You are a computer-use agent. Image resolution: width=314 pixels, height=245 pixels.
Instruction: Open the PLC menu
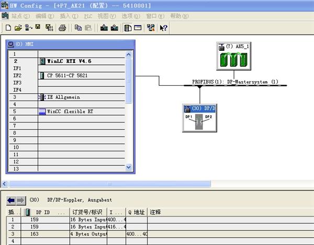88,16
